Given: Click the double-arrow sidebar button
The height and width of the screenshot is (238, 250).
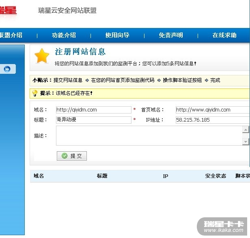Looking at the screenshot, I should [x=7, y=69].
